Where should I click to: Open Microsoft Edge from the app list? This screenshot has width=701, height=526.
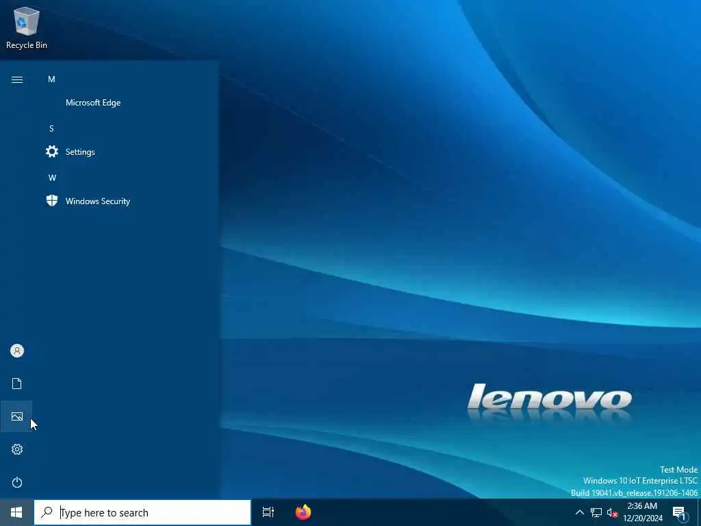point(93,103)
